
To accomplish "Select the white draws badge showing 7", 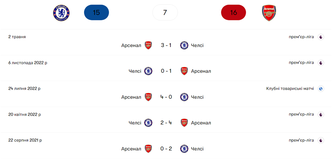I will (165, 13).
